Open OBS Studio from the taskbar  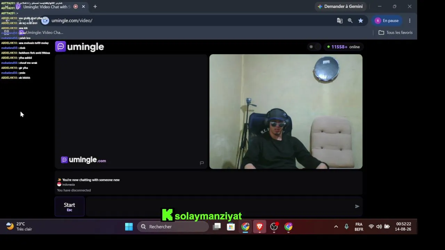274,227
